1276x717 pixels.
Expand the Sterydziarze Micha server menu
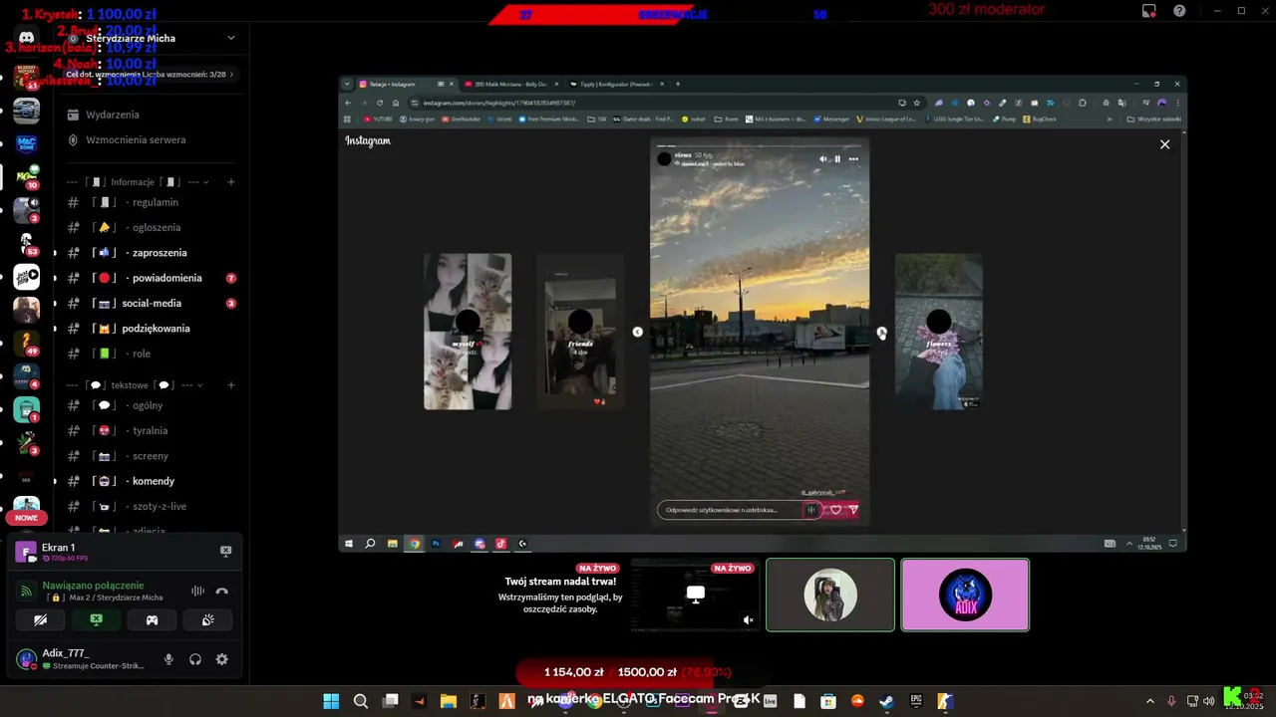(x=231, y=38)
